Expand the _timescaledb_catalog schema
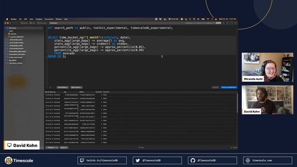The width and height of the screenshot is (297, 167). point(6,43)
